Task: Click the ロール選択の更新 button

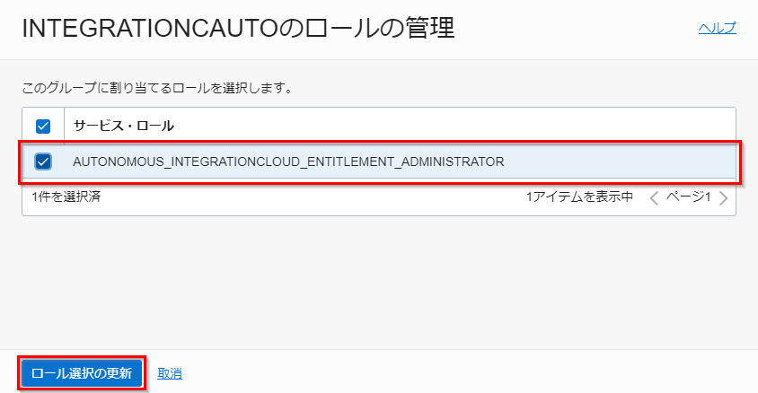Action: click(x=82, y=373)
